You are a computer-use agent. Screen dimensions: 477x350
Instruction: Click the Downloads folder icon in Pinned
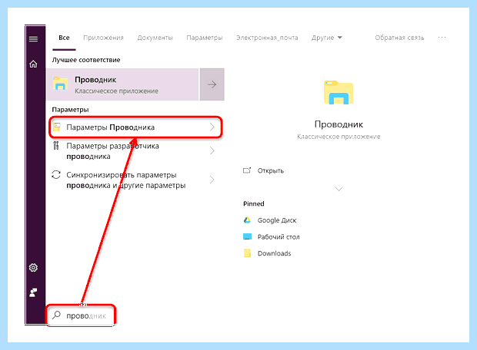[x=247, y=253]
